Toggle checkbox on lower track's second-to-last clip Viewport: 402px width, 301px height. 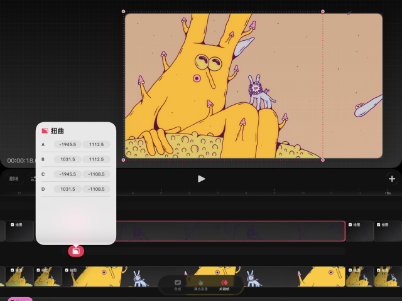point(350,270)
